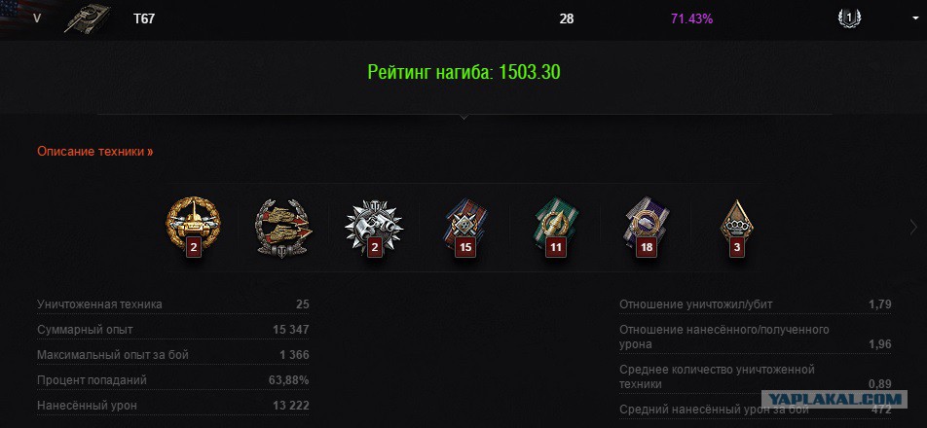927x428 pixels.
Task: Collapse the T67 row dropdown arrow
Action: 915,18
